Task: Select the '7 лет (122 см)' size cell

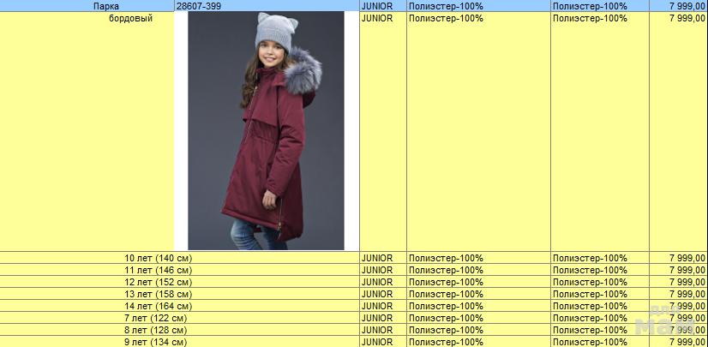Action: [x=155, y=318]
